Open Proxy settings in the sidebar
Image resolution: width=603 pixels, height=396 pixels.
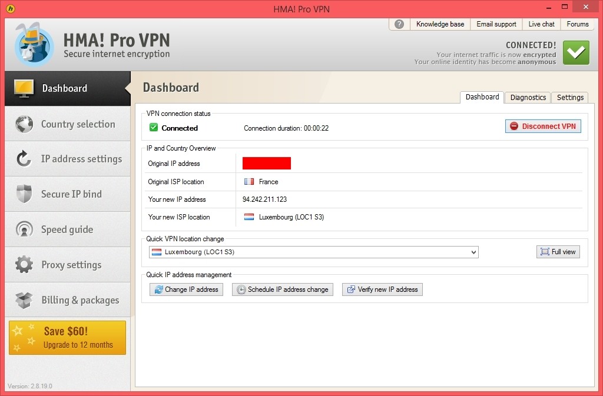(68, 265)
